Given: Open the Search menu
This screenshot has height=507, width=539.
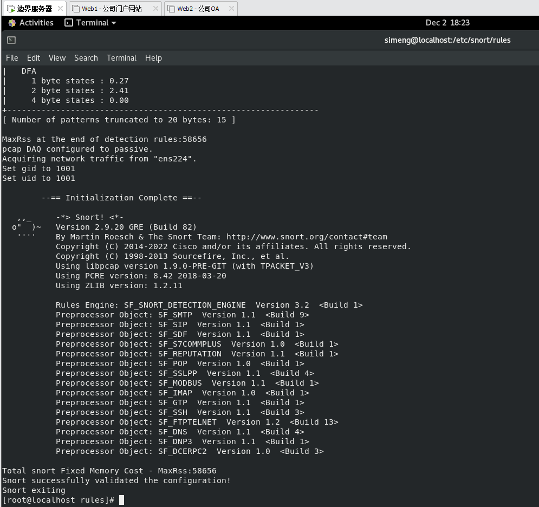Looking at the screenshot, I should (x=86, y=58).
